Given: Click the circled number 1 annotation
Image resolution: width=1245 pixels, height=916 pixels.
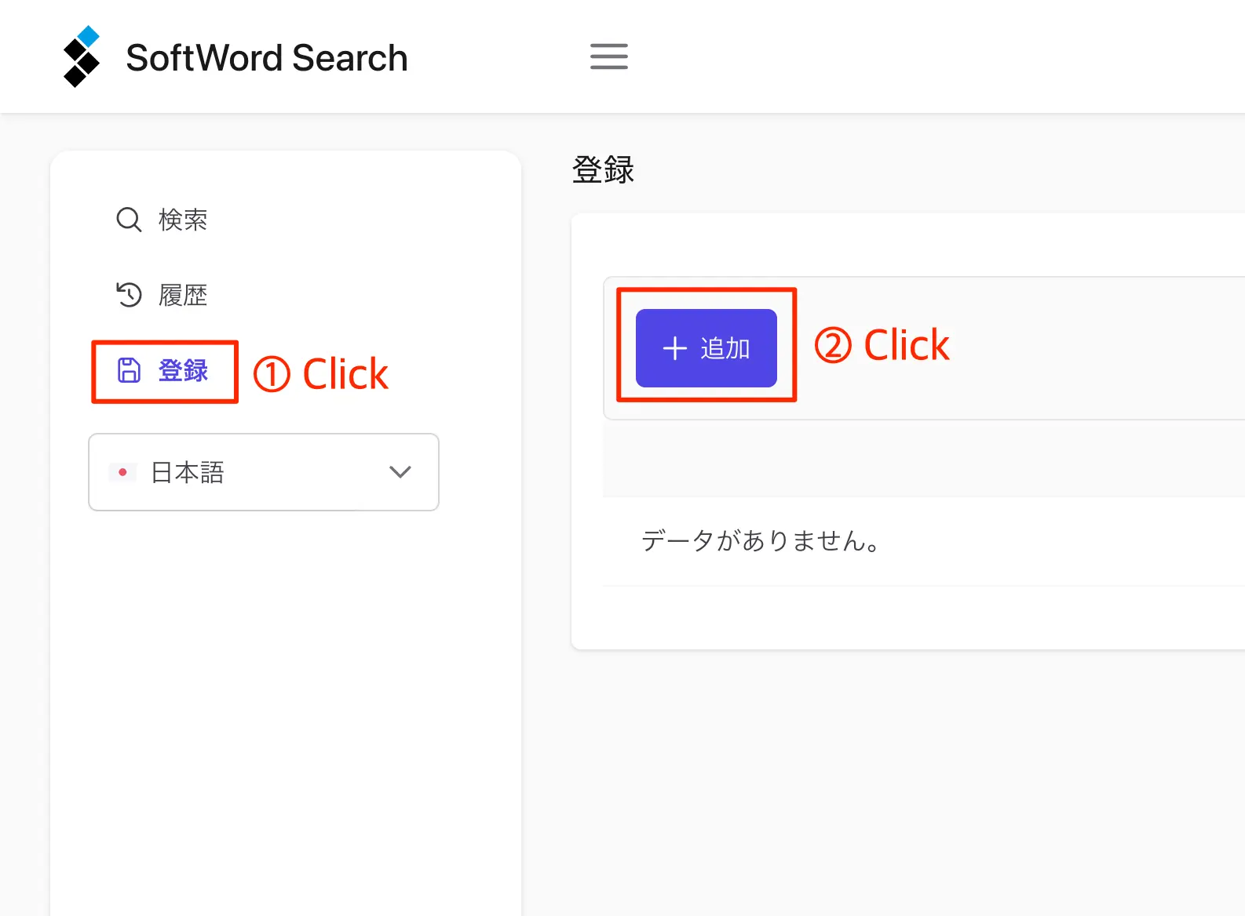Looking at the screenshot, I should [272, 374].
